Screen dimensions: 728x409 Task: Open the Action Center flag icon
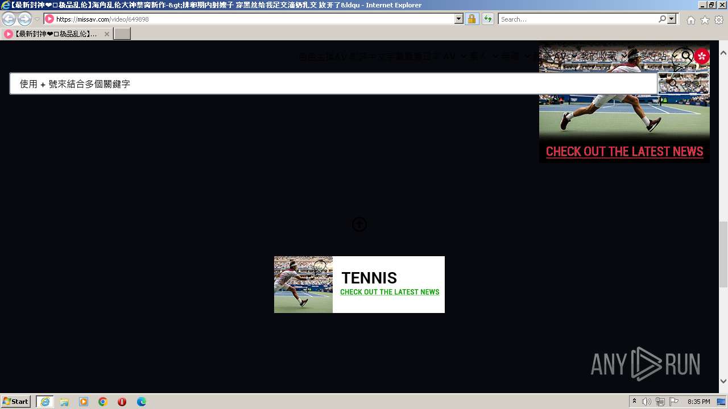tap(674, 402)
